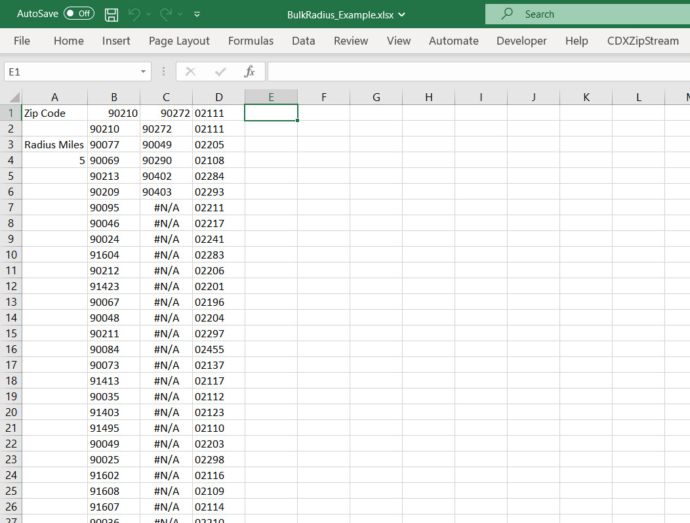Select row 26 header
The height and width of the screenshot is (523, 690).
coord(11,507)
